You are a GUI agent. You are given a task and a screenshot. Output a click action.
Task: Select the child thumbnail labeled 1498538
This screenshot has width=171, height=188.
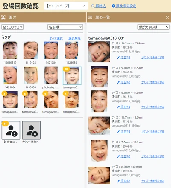pyautogui.click(x=31, y=75)
